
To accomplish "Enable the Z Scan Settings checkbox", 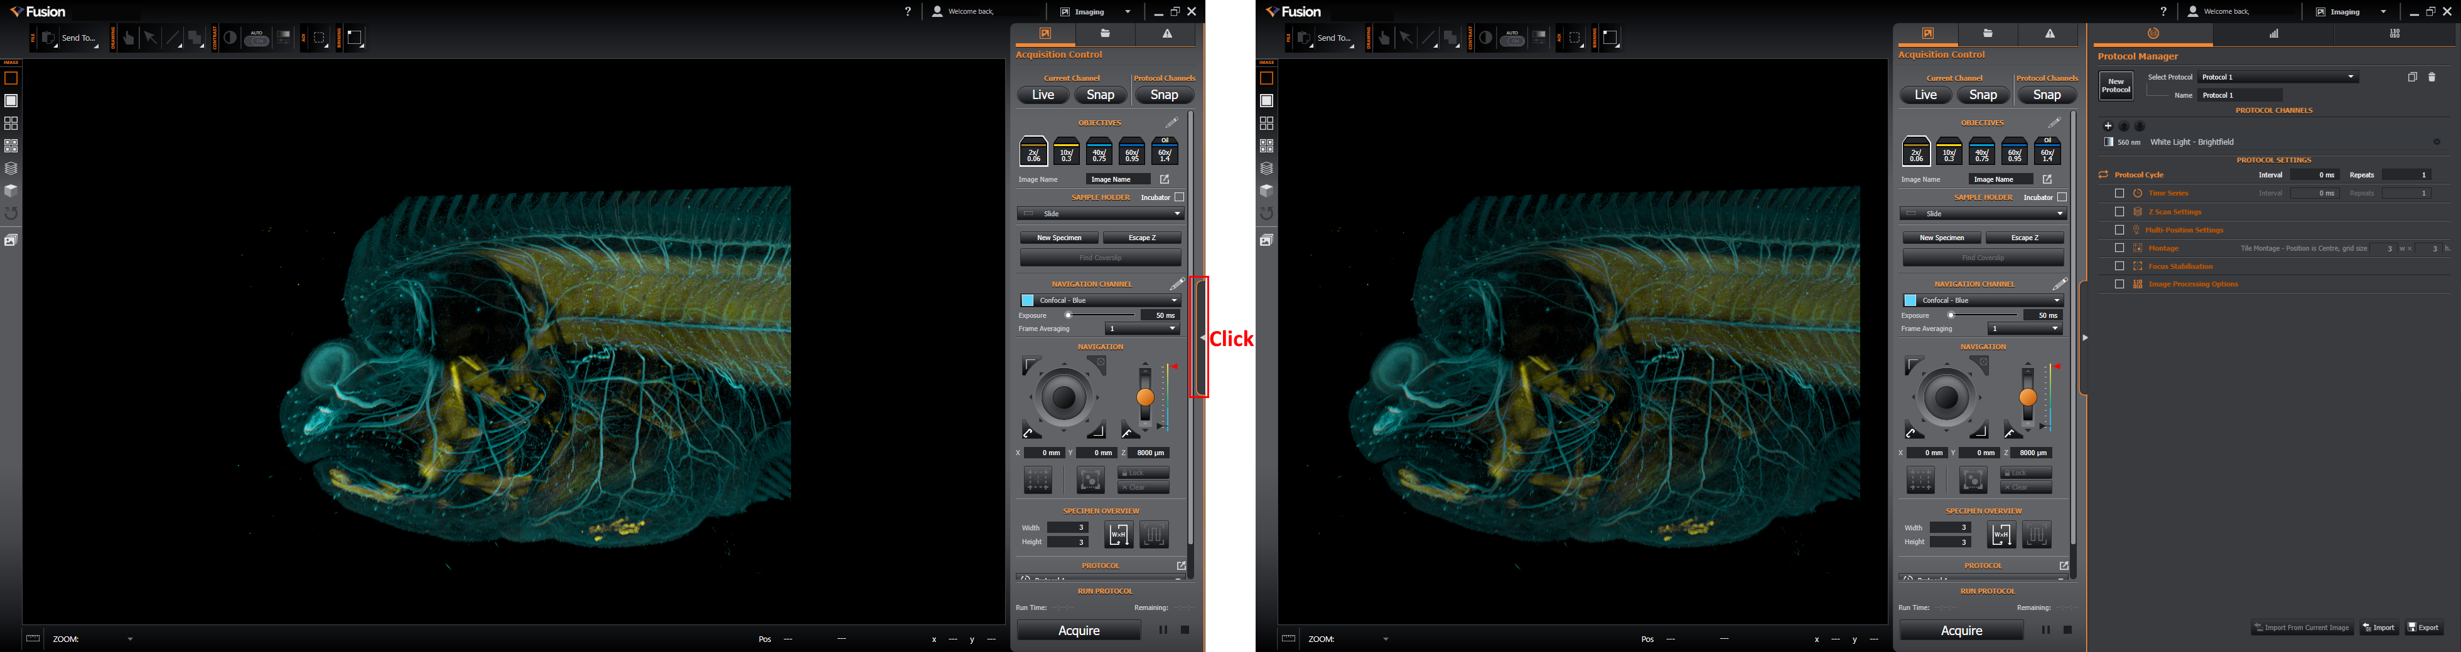I will coord(2119,212).
